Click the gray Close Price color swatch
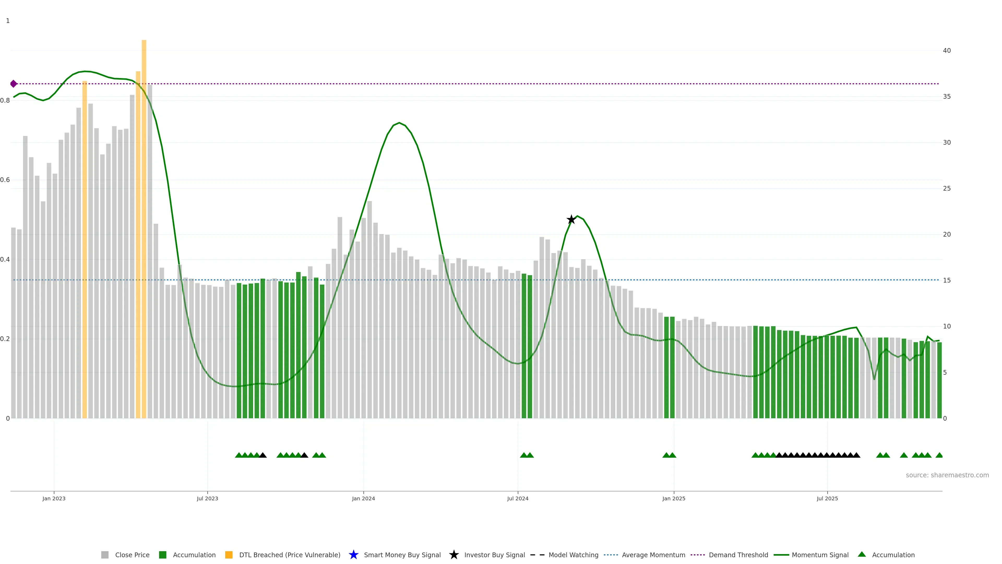The width and height of the screenshot is (1002, 564). coord(105,555)
